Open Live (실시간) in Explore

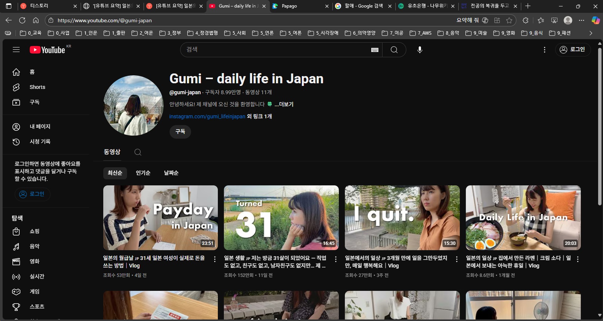pos(46,277)
